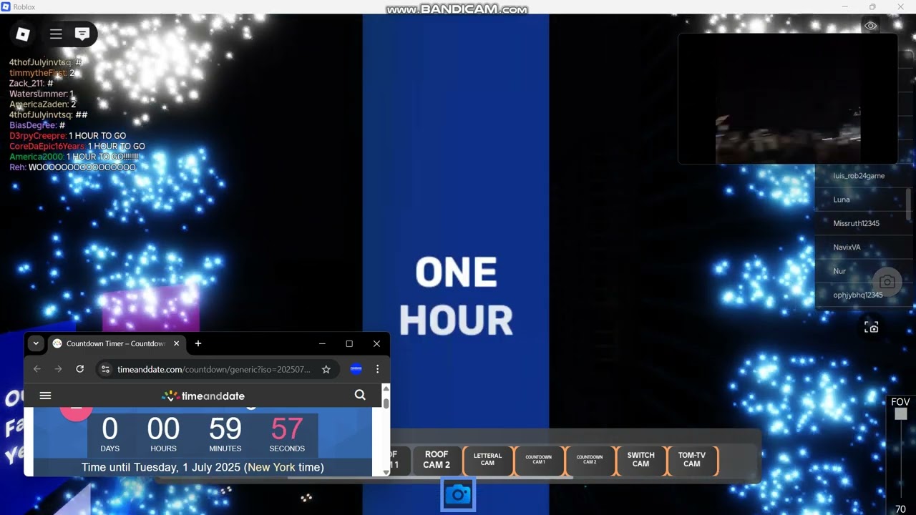Viewport: 916px width, 515px height.
Task: Click chat username BiasDegree
Action: (x=32, y=125)
